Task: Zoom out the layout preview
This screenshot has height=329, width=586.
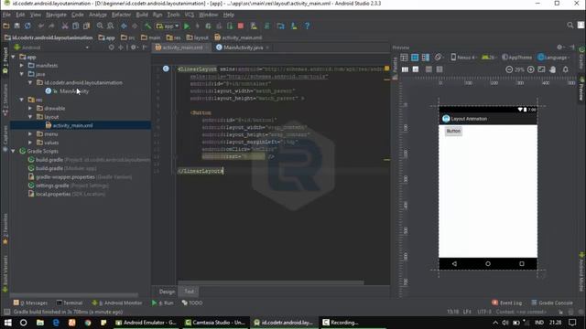Action: [509, 69]
